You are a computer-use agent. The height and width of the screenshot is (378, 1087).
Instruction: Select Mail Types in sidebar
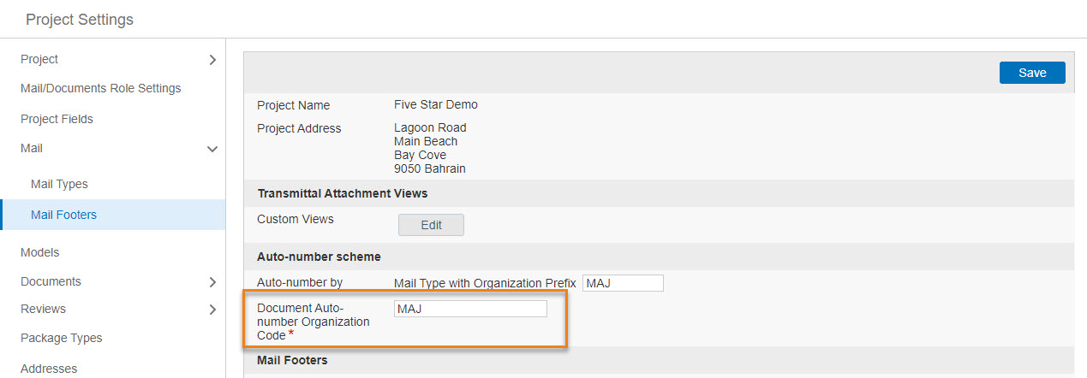[59, 184]
